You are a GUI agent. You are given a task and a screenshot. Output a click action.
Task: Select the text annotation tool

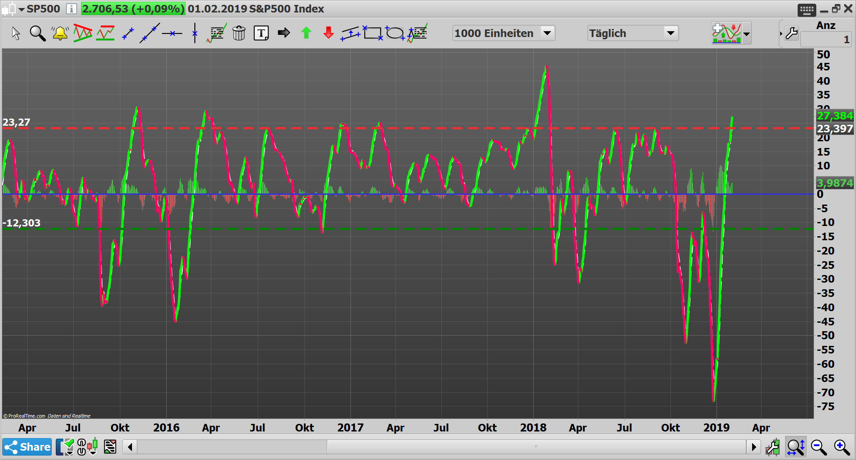point(261,33)
